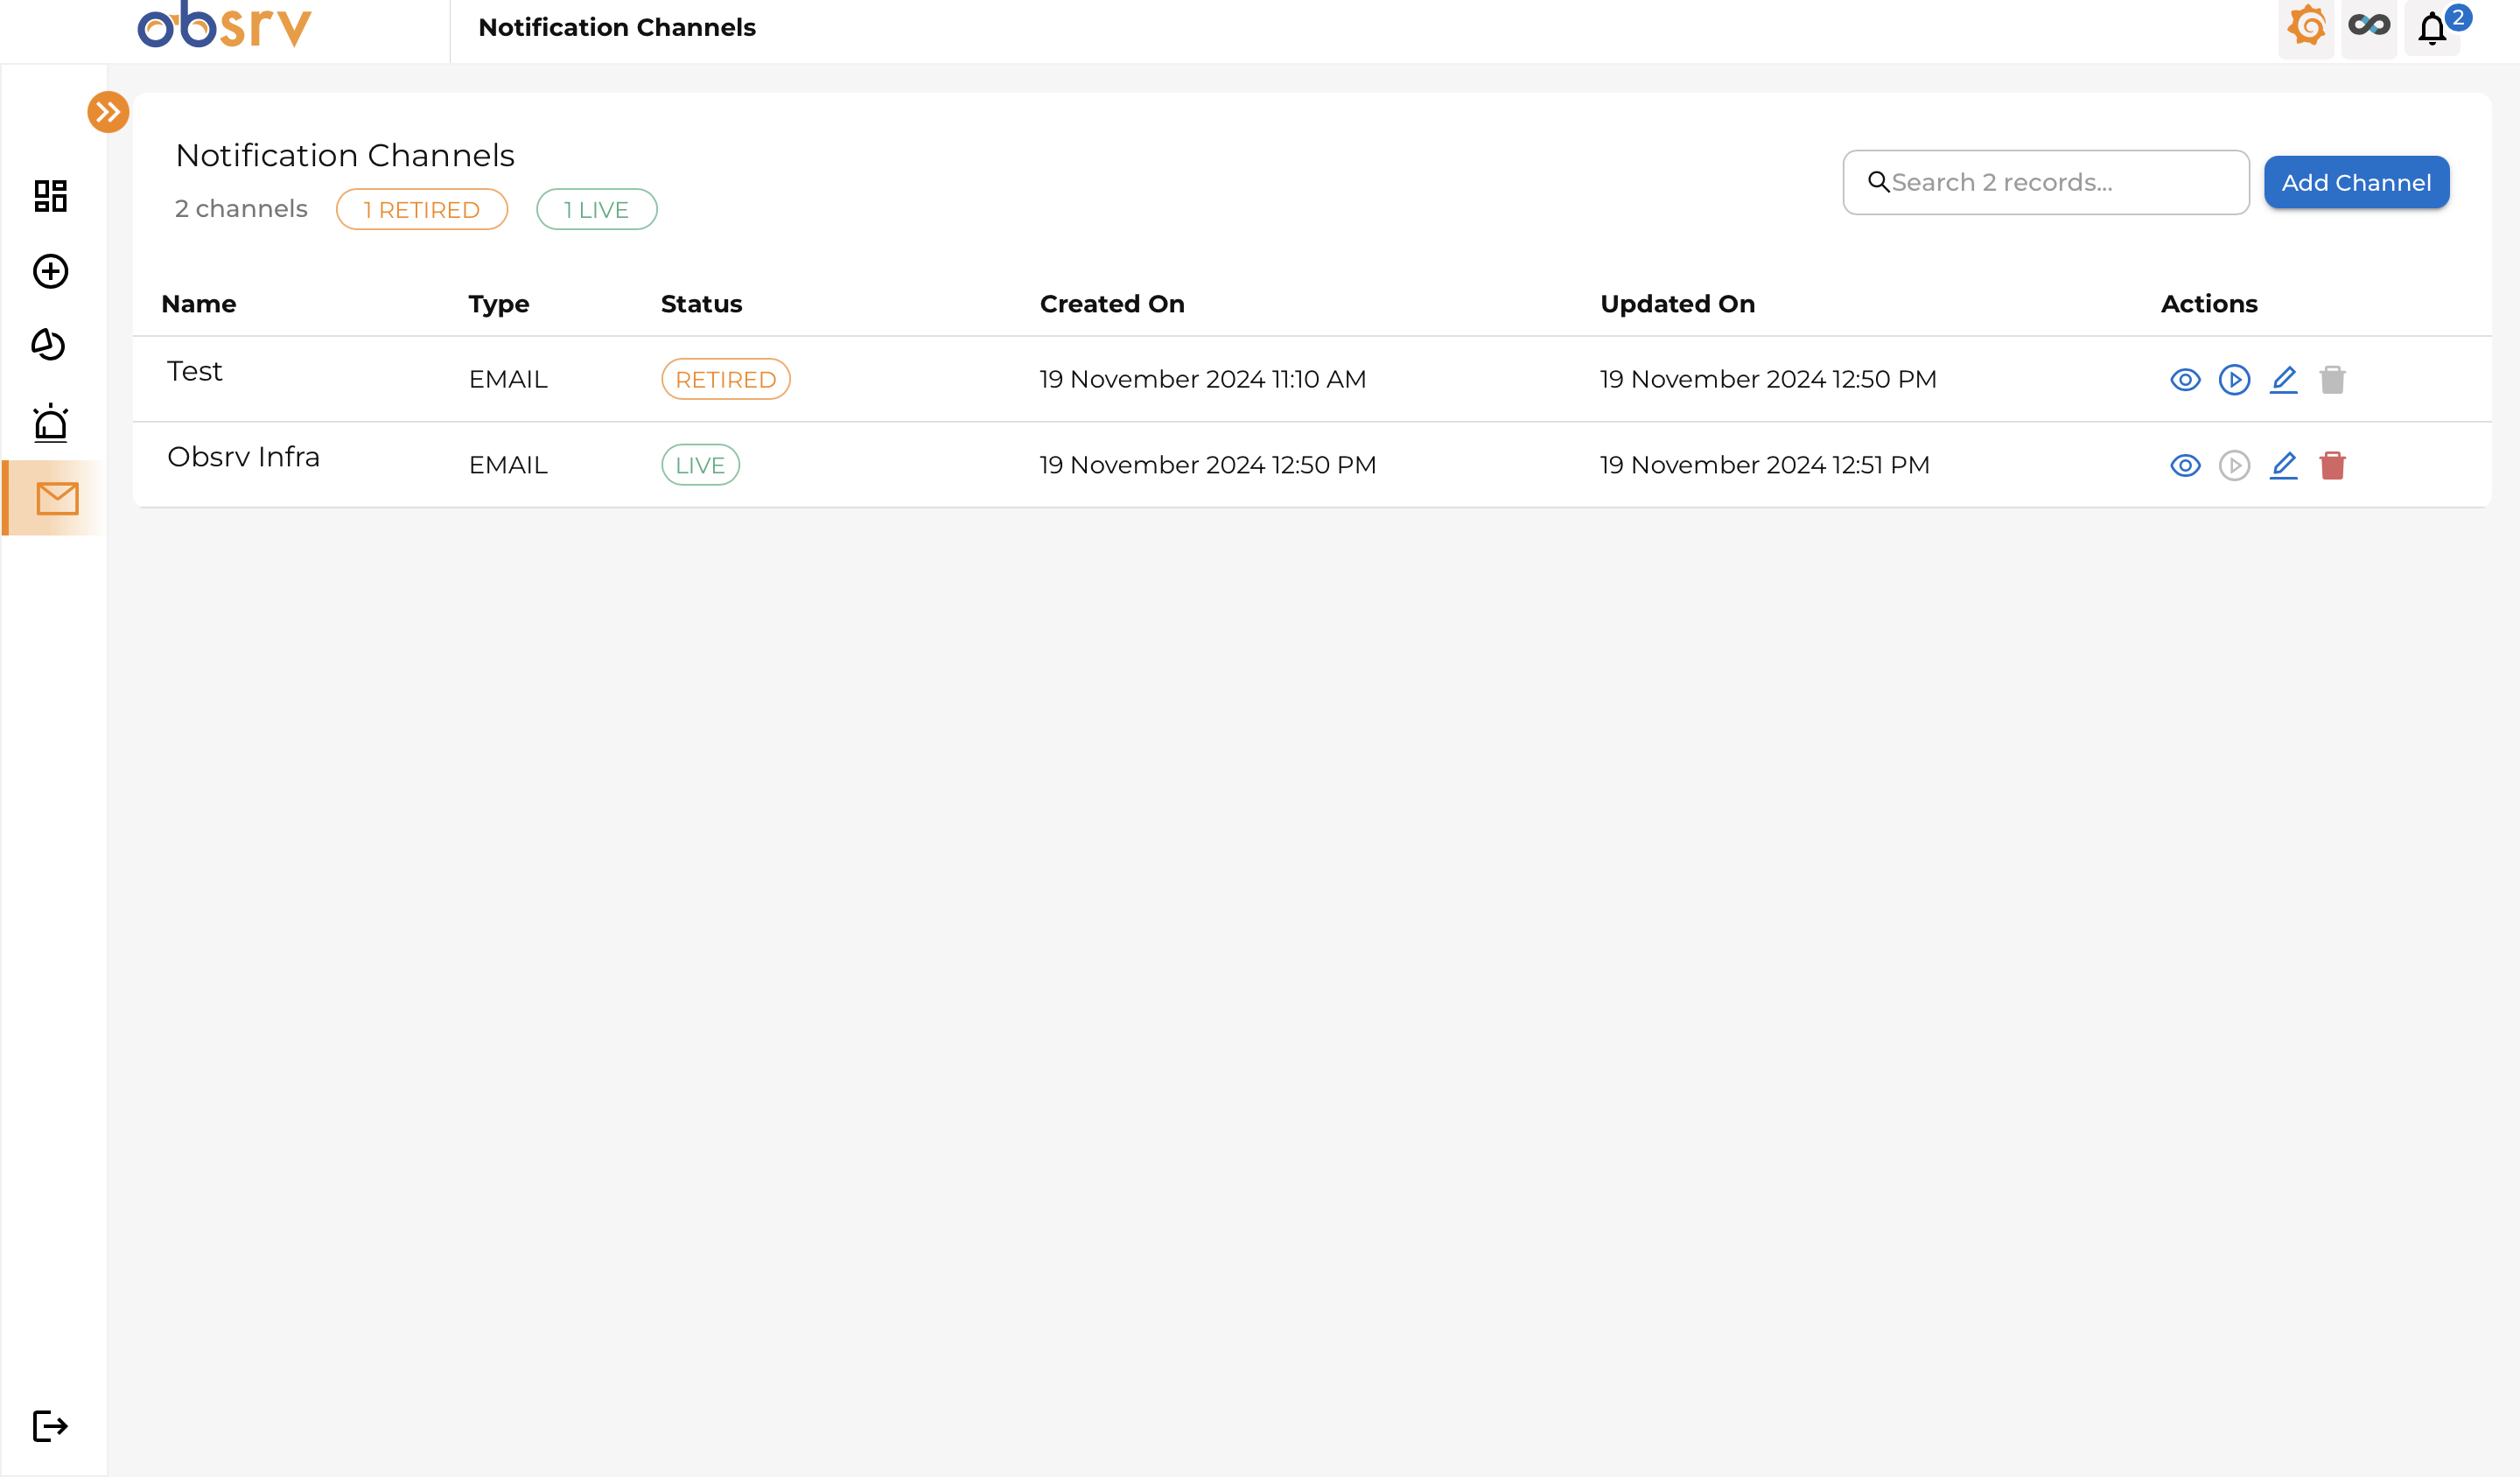Open the pie chart metrics sidebar icon
The image size is (2520, 1477).
49,345
